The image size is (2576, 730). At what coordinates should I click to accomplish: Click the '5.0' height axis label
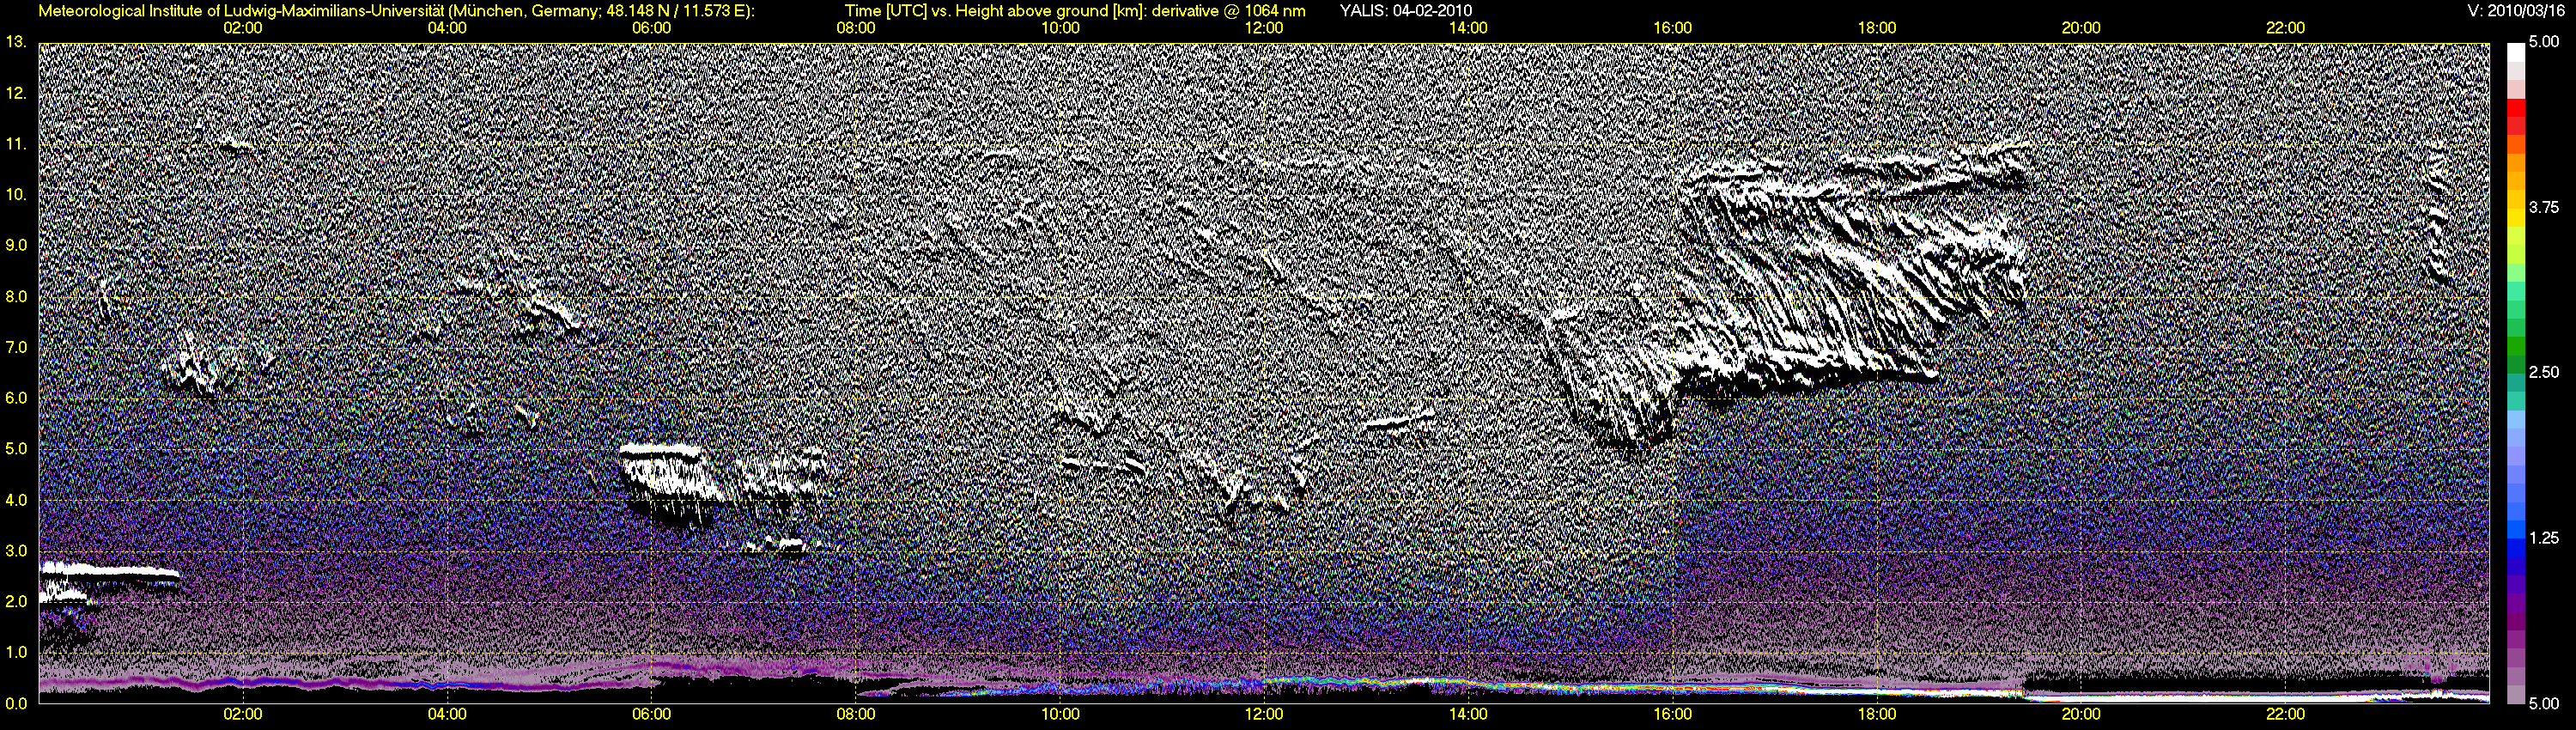pyautogui.click(x=16, y=449)
